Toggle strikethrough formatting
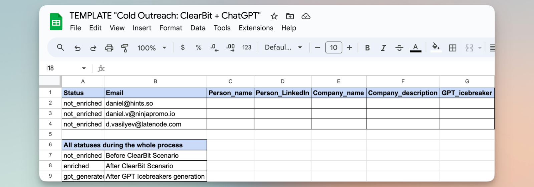This screenshot has width=534, height=187. [399, 48]
